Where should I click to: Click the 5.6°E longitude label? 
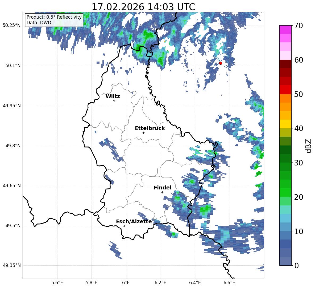[57, 283]
